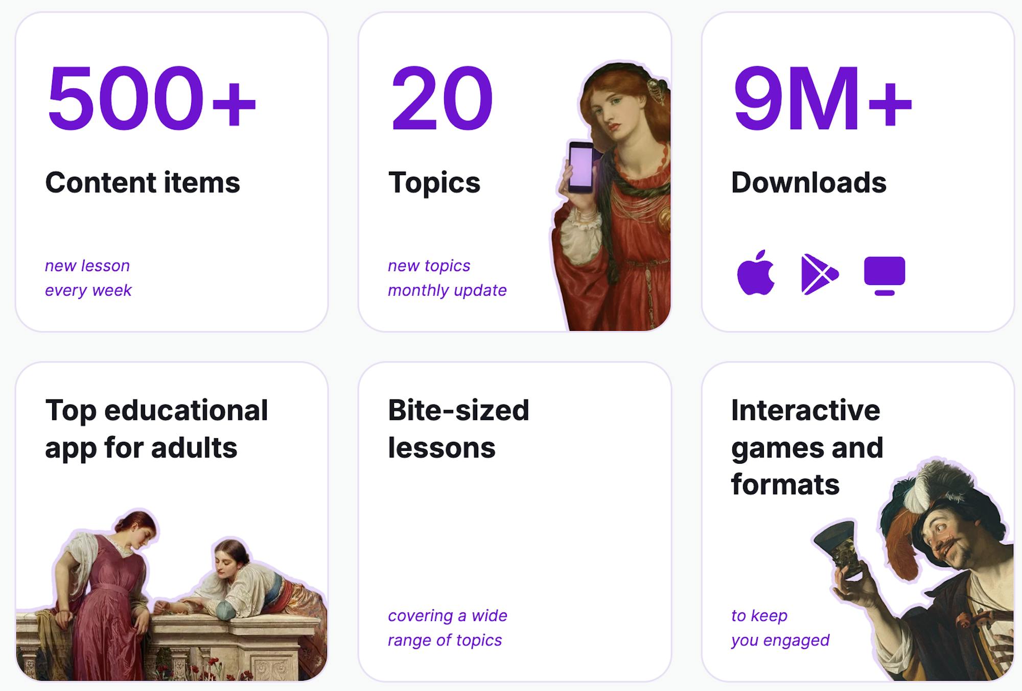Select the Content items heading
The image size is (1022, 691).
point(143,182)
